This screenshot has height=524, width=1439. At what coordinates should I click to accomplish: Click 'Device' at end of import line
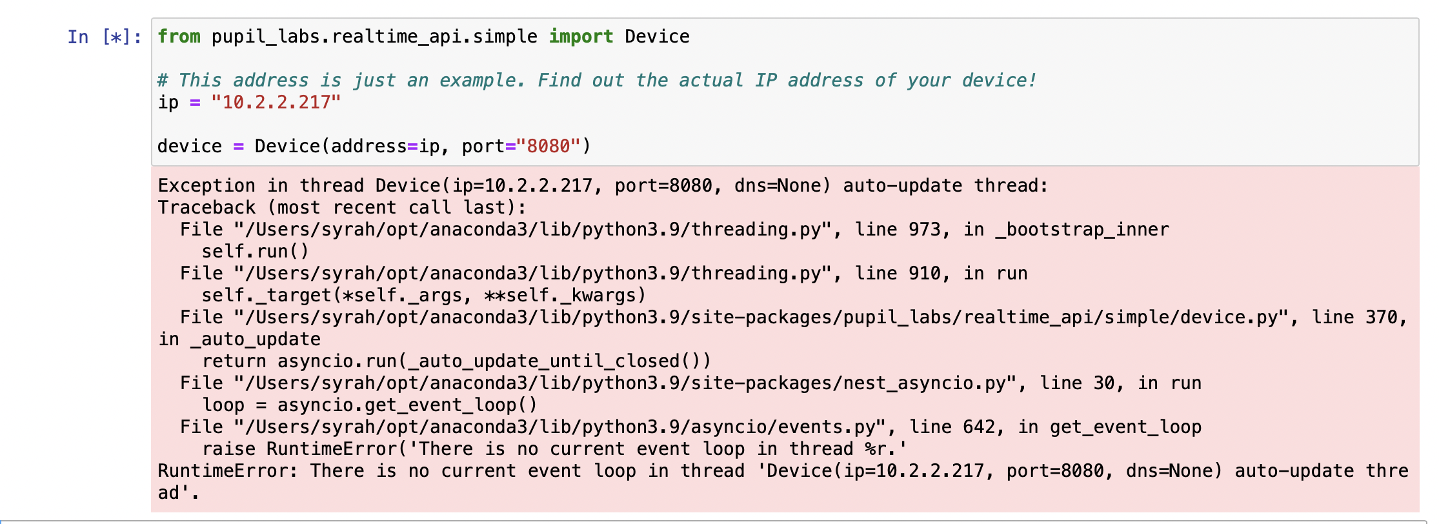(657, 37)
